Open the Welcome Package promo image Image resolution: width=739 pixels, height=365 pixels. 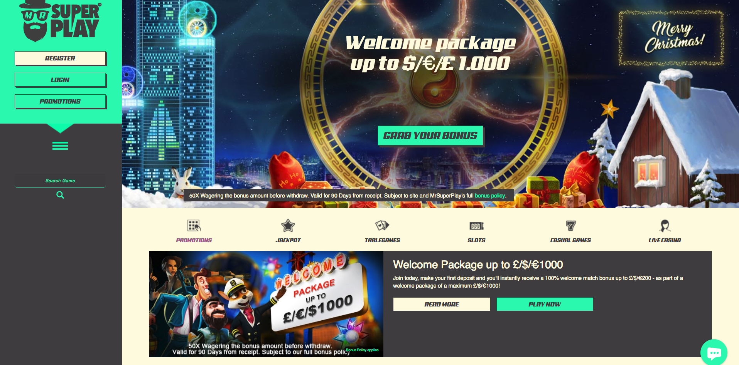click(x=266, y=304)
